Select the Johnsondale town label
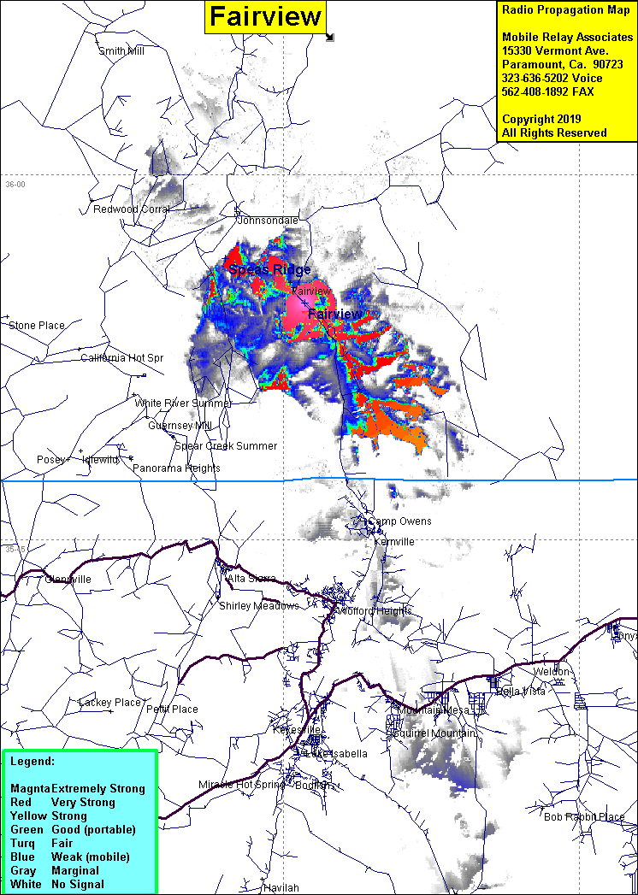Image resolution: width=638 pixels, height=895 pixels. tap(268, 220)
